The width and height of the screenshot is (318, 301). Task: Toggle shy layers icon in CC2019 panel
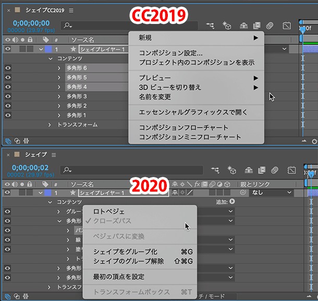point(243,26)
